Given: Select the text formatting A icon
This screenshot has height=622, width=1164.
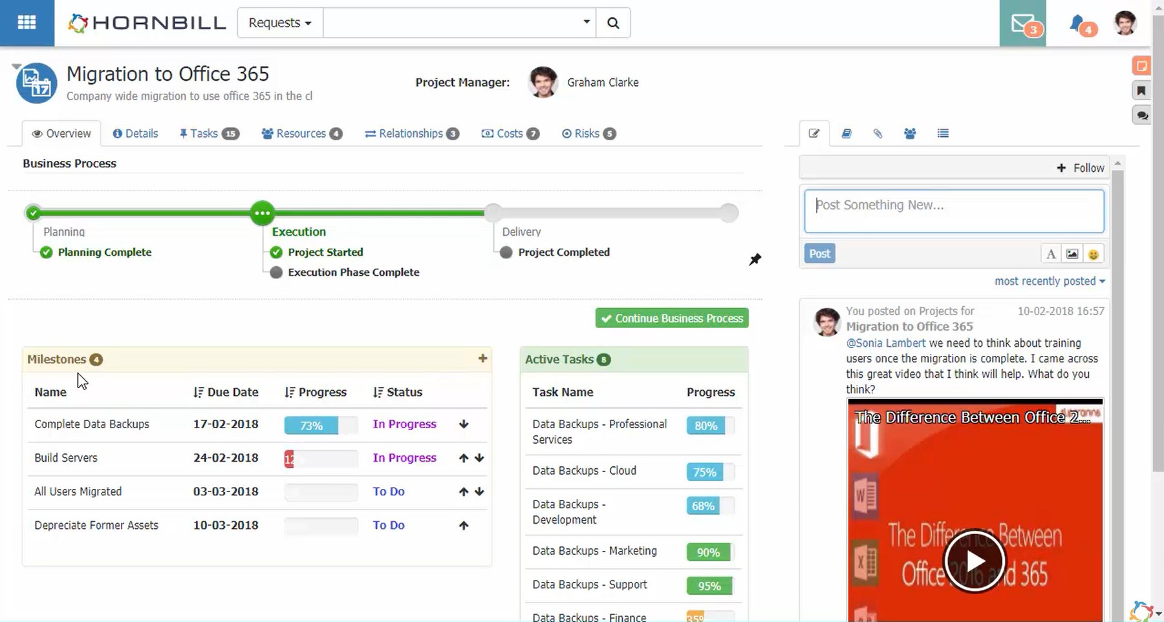Looking at the screenshot, I should point(1051,253).
